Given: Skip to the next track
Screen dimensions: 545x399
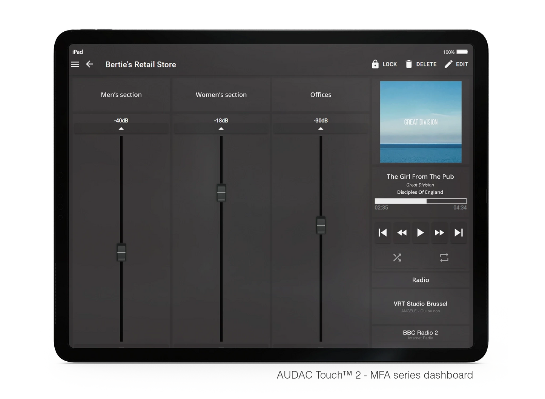Looking at the screenshot, I should click(x=459, y=233).
